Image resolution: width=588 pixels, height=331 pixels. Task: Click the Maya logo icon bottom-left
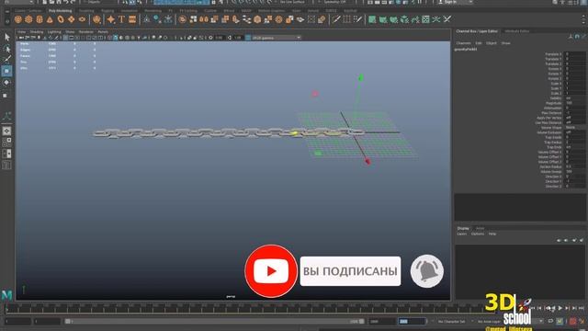6,295
